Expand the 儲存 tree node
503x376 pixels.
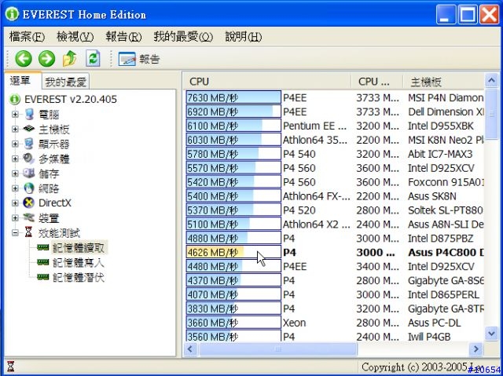click(15, 173)
